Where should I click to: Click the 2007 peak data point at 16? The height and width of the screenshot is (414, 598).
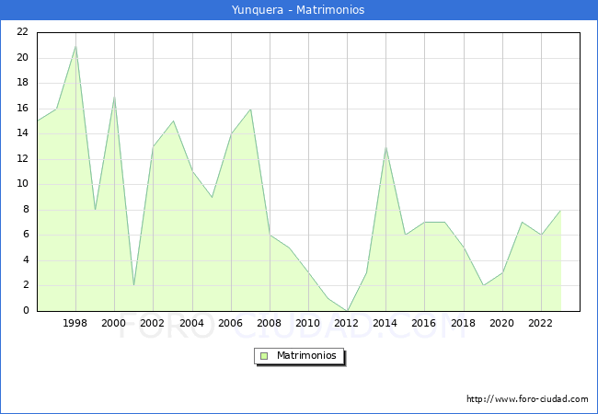click(x=250, y=109)
